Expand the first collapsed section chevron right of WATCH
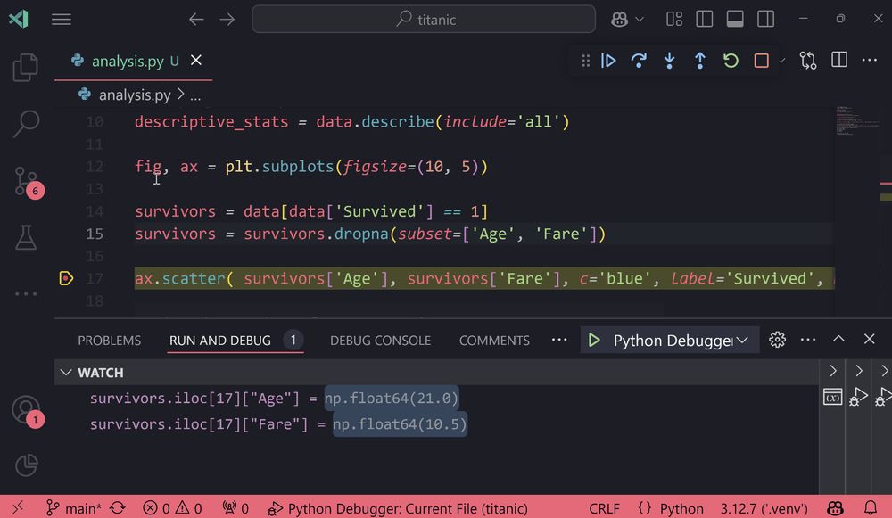The width and height of the screenshot is (892, 518). coord(833,371)
